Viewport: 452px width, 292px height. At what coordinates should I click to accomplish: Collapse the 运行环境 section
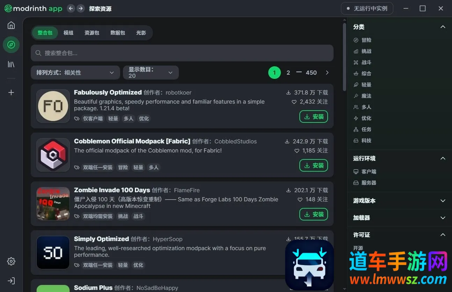pyautogui.click(x=443, y=158)
